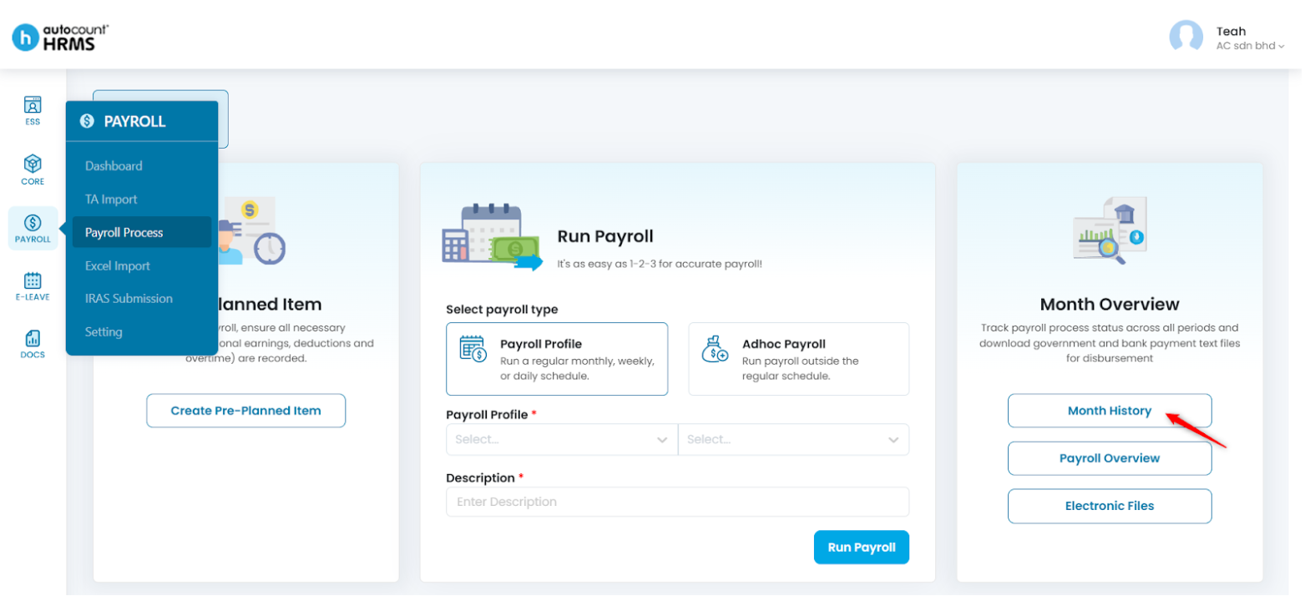Open the E-LEAVE calendar icon
The height and width of the screenshot is (596, 1305).
(x=33, y=286)
